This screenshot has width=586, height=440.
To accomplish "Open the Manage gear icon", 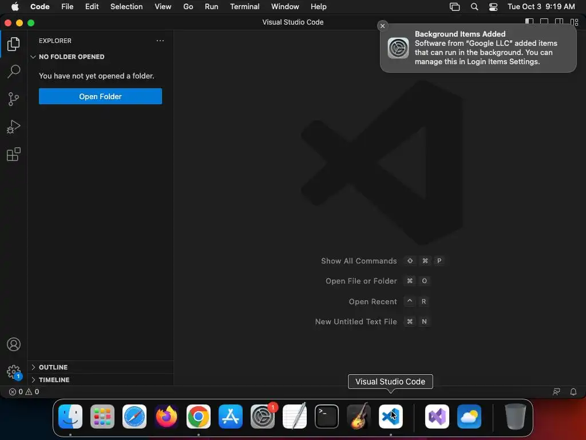I will click(14, 372).
